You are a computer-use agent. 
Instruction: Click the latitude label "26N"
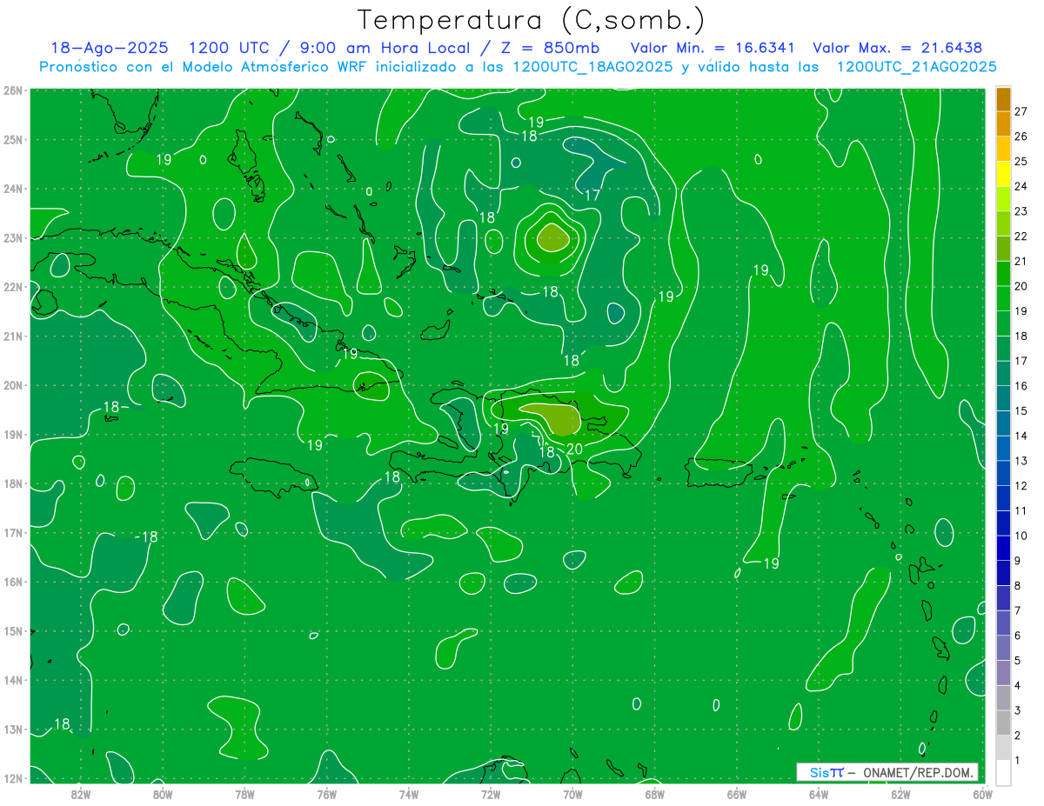(13, 90)
